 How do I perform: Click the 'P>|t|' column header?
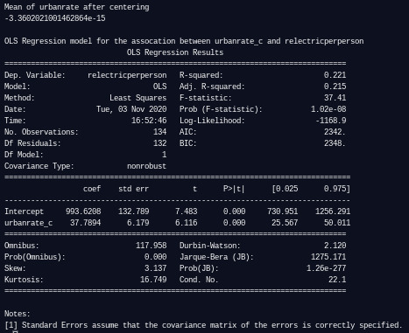[234, 189]
